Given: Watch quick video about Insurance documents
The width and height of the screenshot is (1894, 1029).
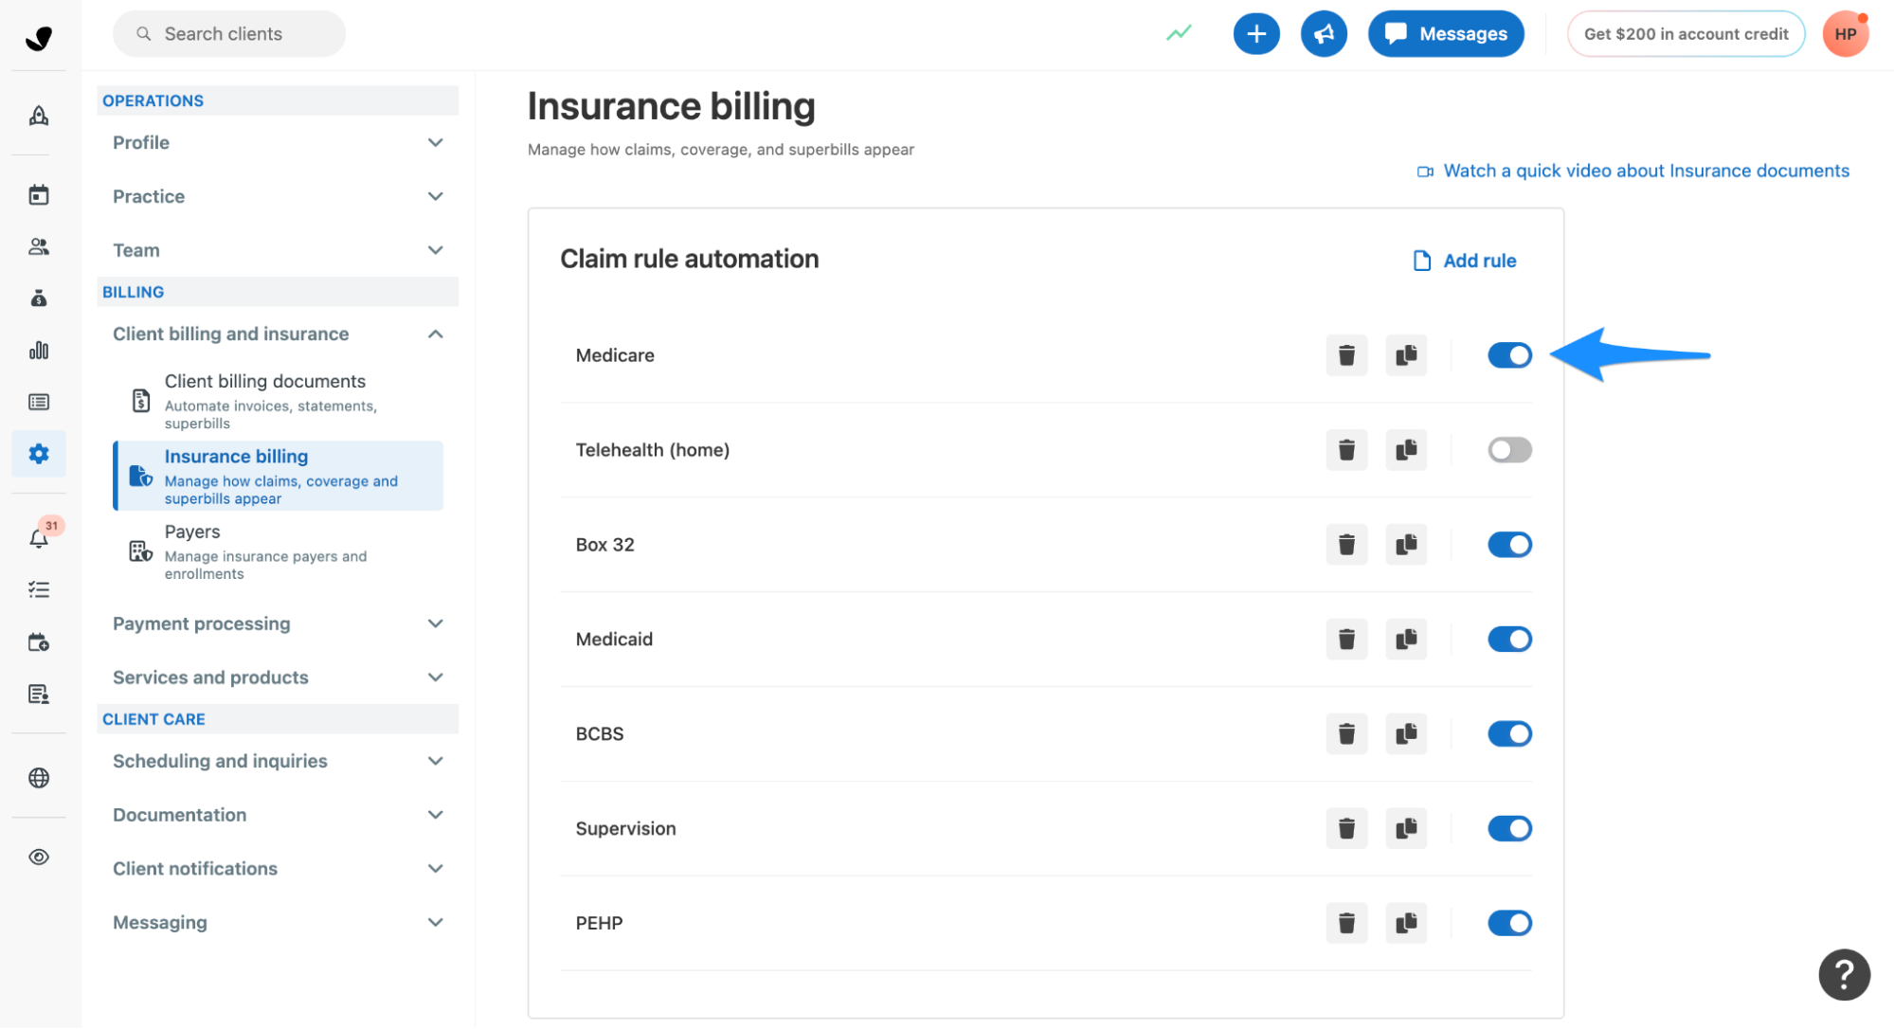Looking at the screenshot, I should [x=1632, y=171].
